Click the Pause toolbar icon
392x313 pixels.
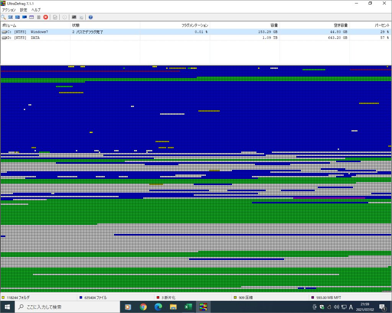tap(39, 17)
